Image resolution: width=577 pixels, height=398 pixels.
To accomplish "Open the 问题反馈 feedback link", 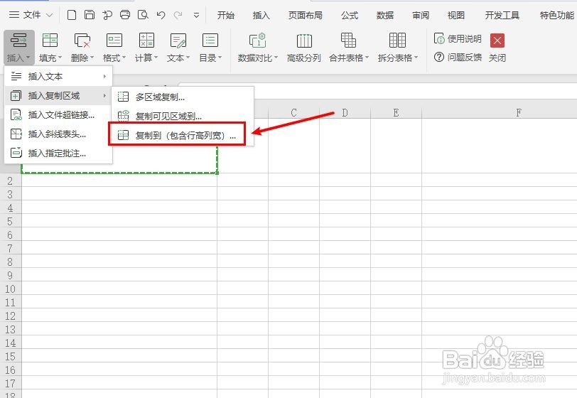I will pyautogui.click(x=458, y=57).
